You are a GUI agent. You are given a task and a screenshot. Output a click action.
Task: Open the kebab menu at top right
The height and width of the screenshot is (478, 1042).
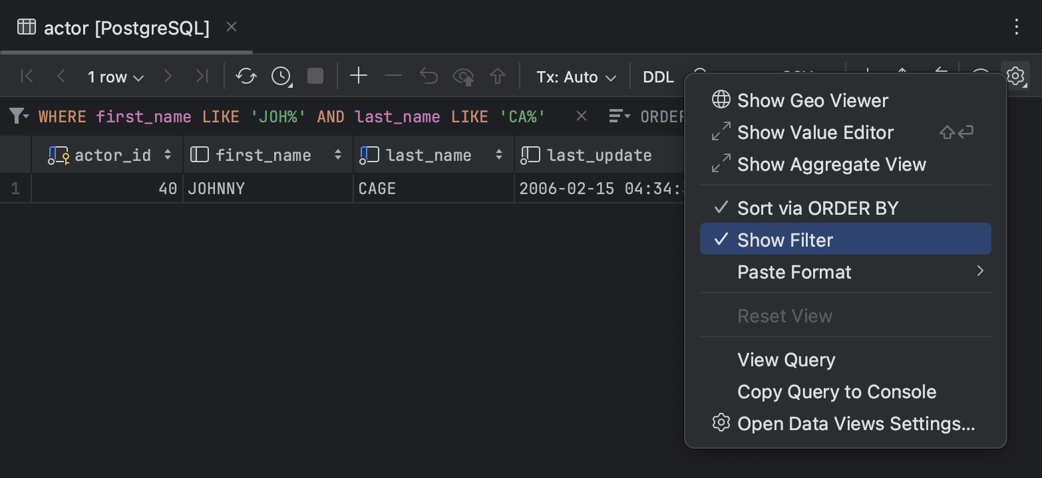(x=1016, y=27)
